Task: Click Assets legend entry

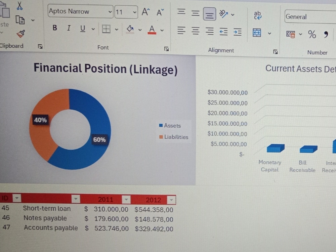Action: [170, 126]
